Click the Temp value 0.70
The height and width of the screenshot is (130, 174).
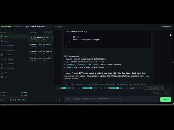73,88
